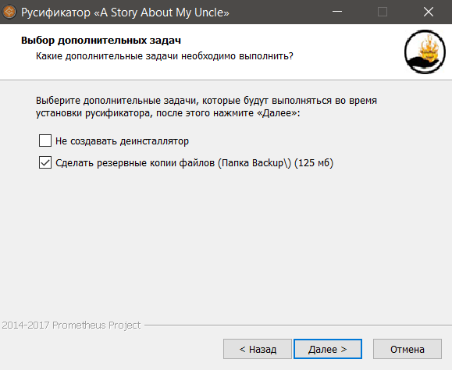This screenshot has height=370, width=452.
Task: Click the title text 'Русификатор «A Story About My Uncle»'
Action: pyautogui.click(x=125, y=12)
